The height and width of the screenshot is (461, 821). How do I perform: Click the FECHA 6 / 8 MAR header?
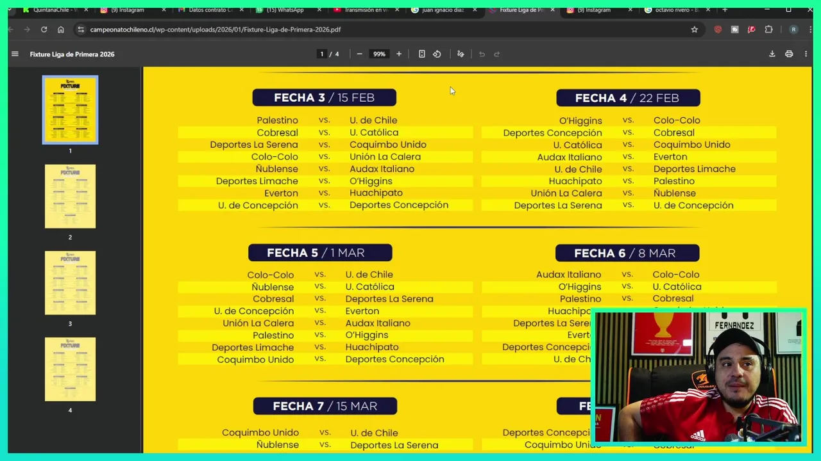(627, 253)
